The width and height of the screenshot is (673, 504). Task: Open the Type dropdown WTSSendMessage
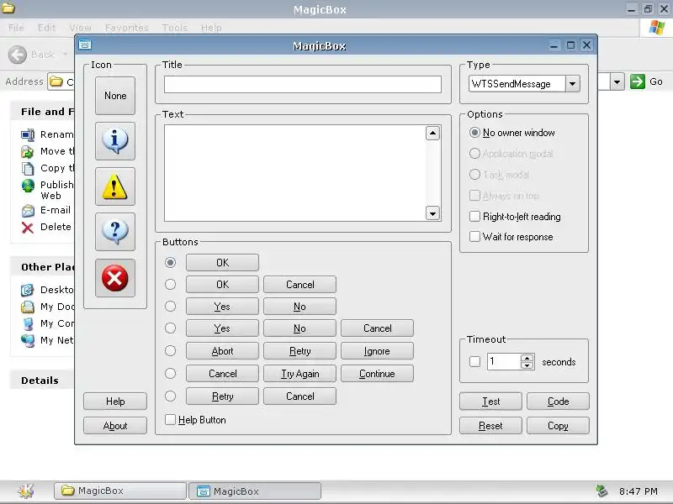tap(573, 83)
